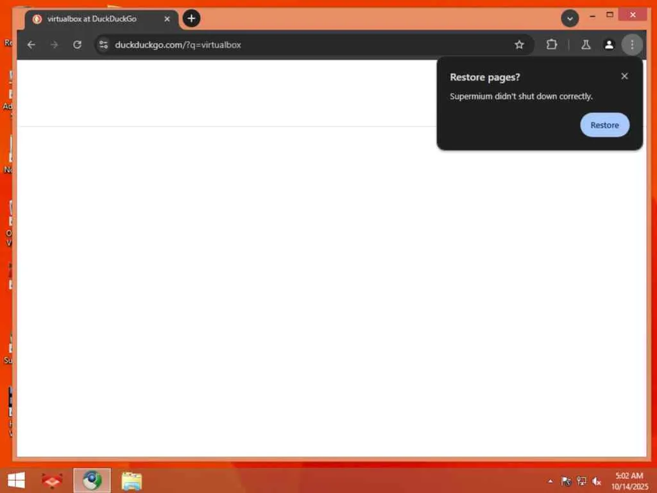Minimize the Supermium browser window

pos(592,15)
